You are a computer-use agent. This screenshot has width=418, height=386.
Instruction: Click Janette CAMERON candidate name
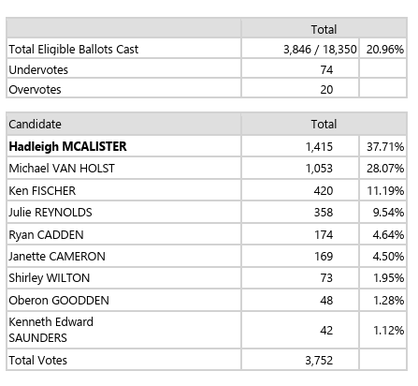57,257
